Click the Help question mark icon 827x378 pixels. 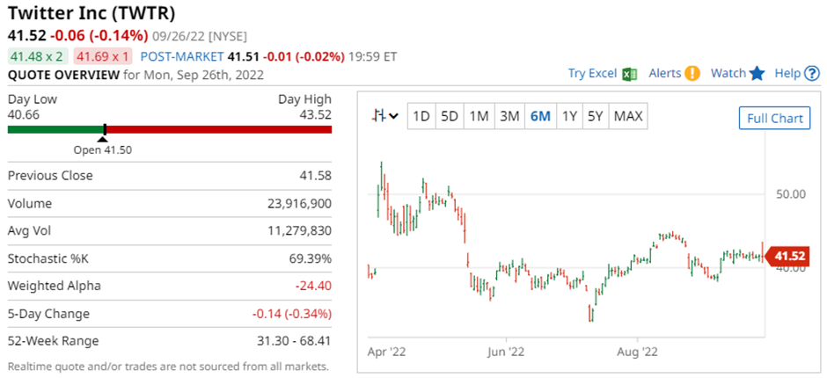812,74
